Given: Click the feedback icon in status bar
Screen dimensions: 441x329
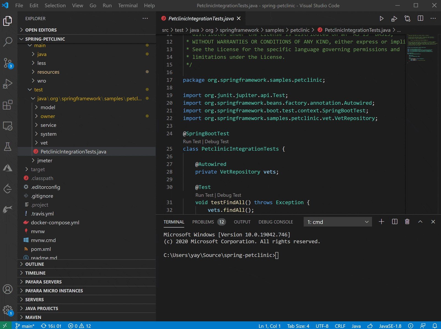Looking at the screenshot, I should [x=423, y=326].
